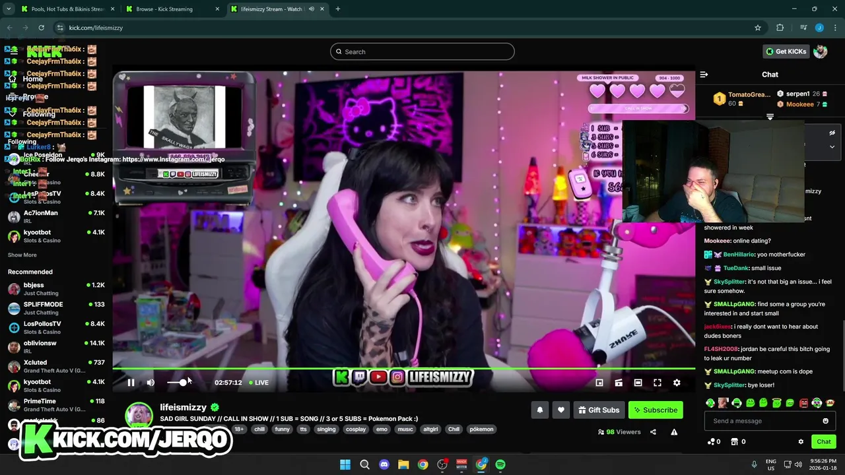This screenshot has height=475, width=845.
Task: Open the browser extensions puzzle icon
Action: pos(780,28)
